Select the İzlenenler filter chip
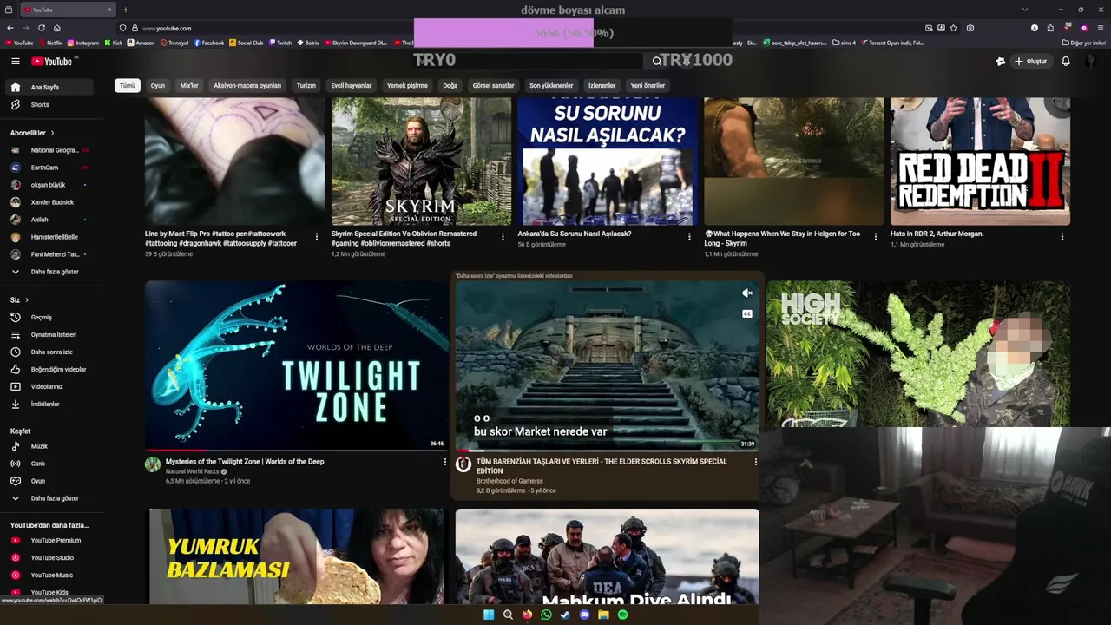 (602, 85)
